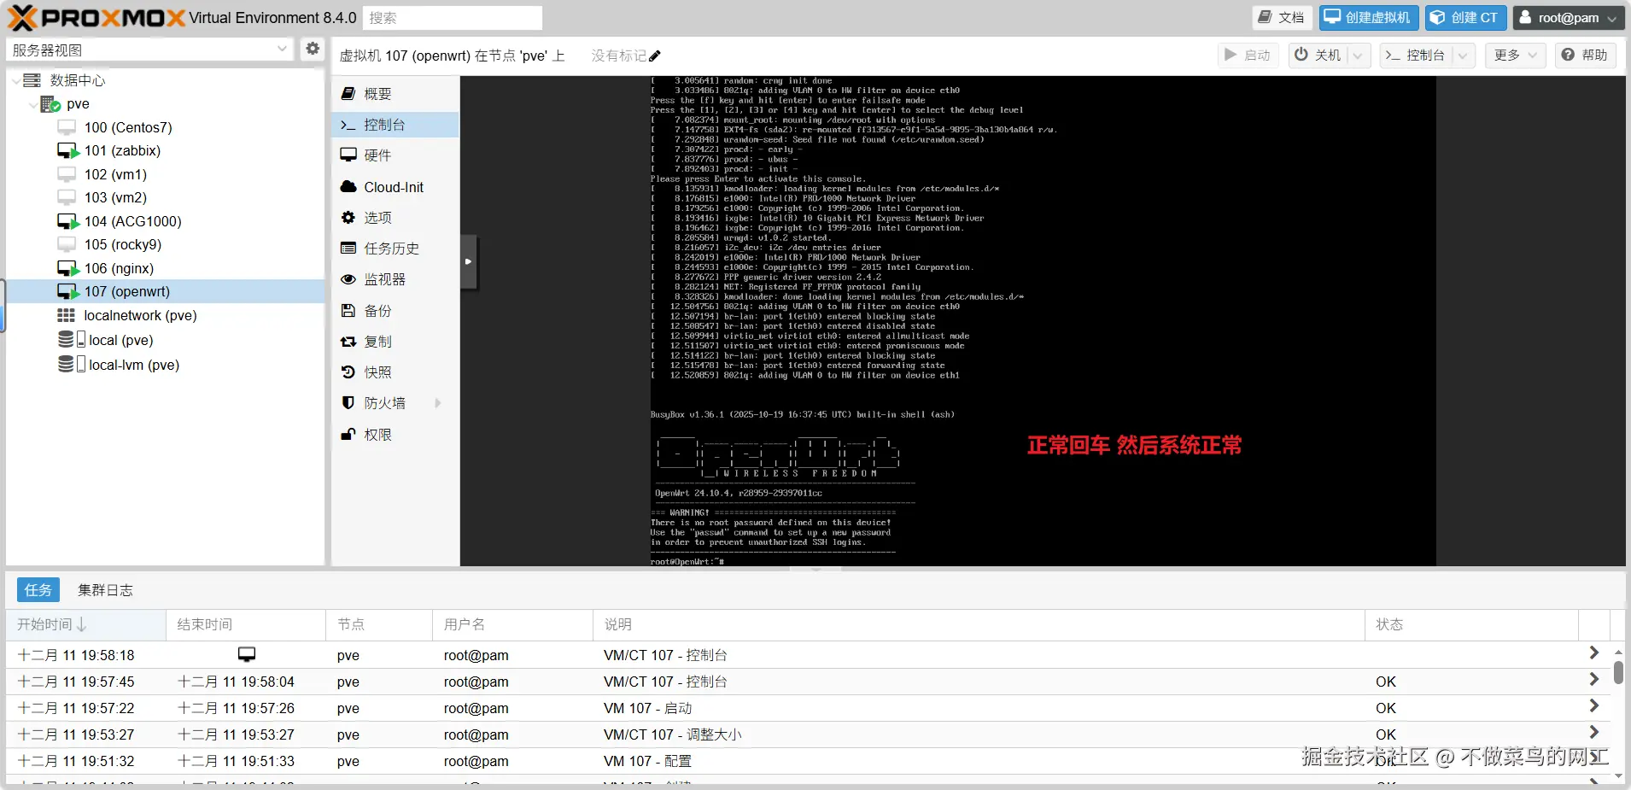Screen dimensions: 1631x790
Task: Open the 服务器视图 view selector dropdown
Action: (150, 50)
